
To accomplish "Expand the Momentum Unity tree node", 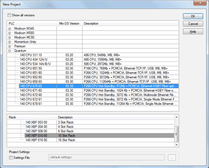I will click(10, 42).
